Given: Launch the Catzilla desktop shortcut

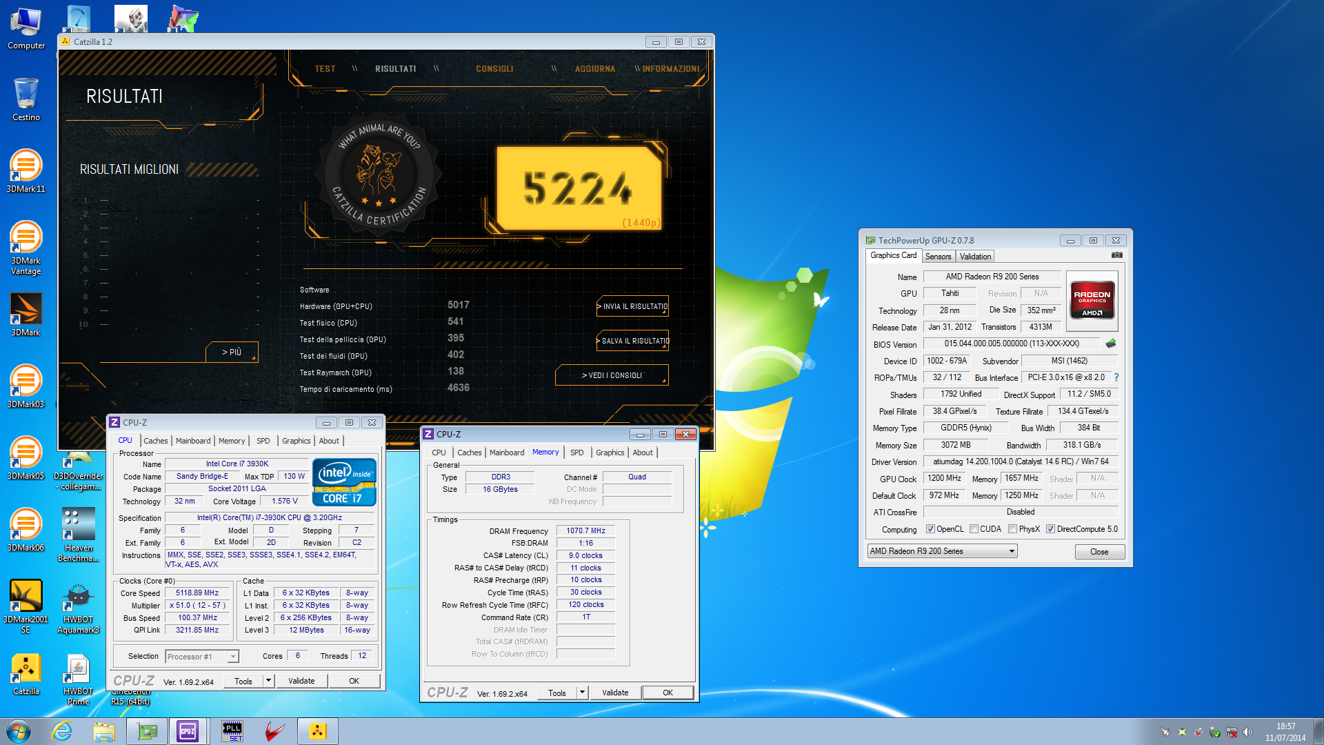Looking at the screenshot, I should tap(26, 673).
